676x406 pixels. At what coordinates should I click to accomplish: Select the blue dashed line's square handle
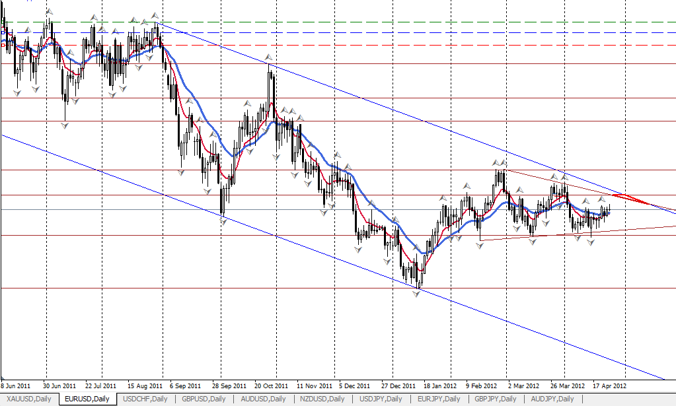3,32
